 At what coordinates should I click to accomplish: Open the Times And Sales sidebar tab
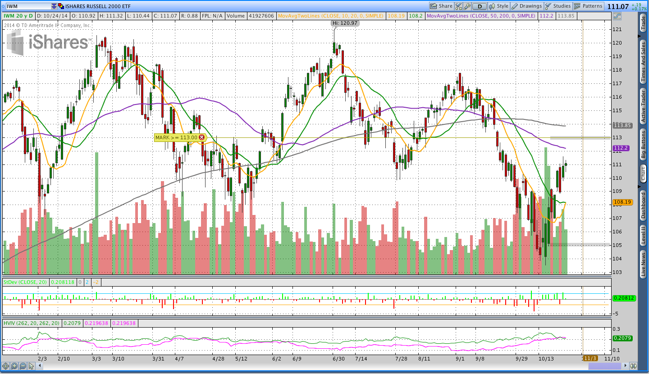point(643,62)
